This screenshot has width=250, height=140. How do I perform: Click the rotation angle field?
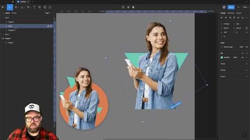[225, 32]
